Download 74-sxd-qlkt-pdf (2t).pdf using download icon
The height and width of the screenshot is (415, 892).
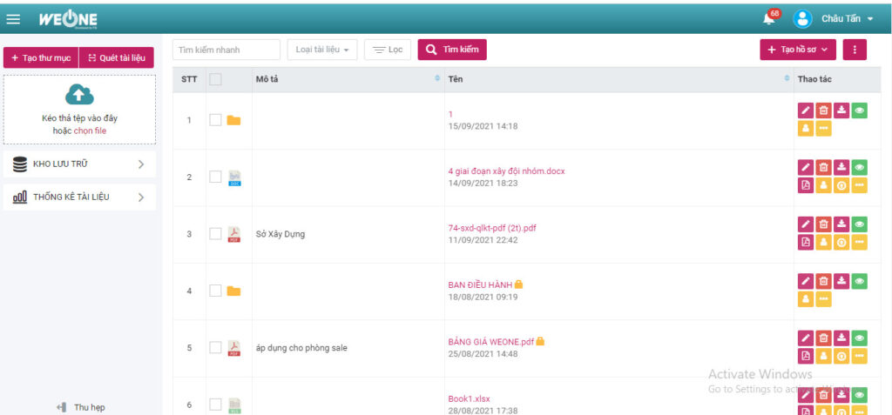pyautogui.click(x=841, y=224)
